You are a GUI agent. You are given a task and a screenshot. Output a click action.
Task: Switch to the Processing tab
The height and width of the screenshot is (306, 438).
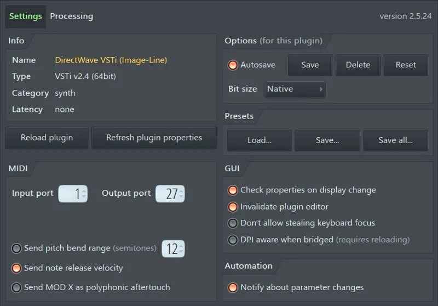pos(72,16)
